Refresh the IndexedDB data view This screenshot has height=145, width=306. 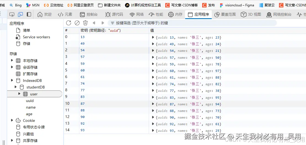click(x=69, y=23)
